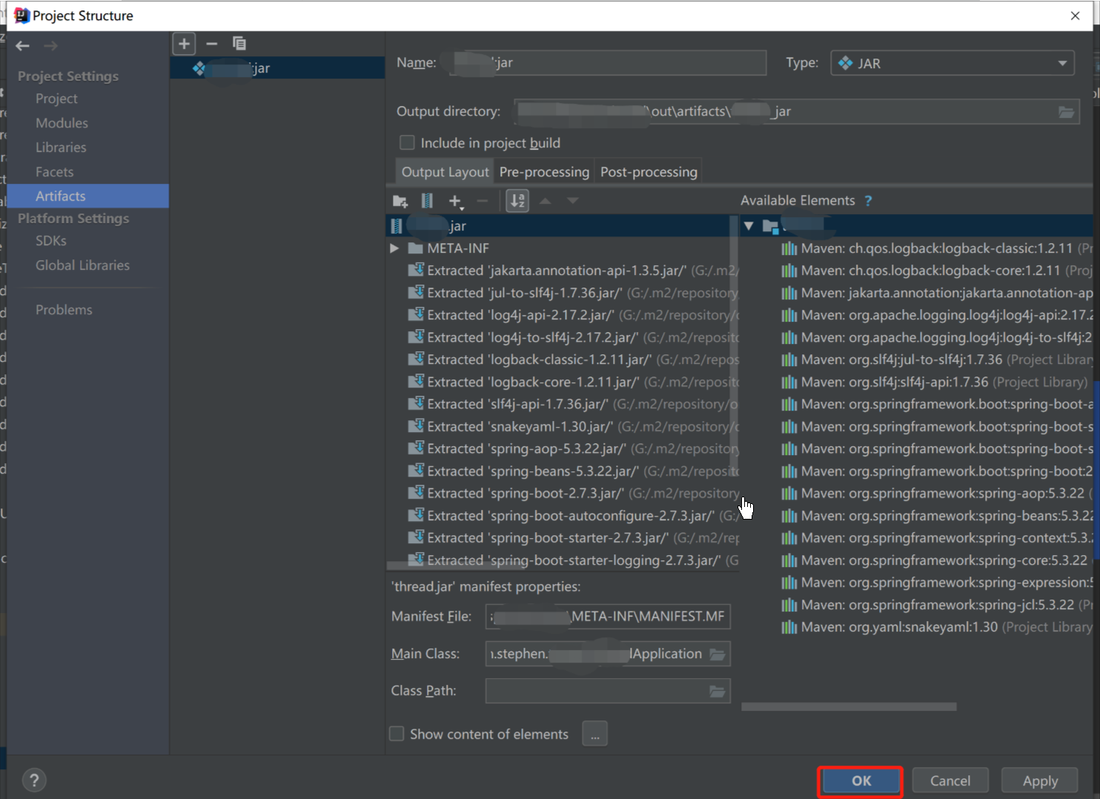
Task: Select the Artifacts settings section
Action: click(x=87, y=196)
